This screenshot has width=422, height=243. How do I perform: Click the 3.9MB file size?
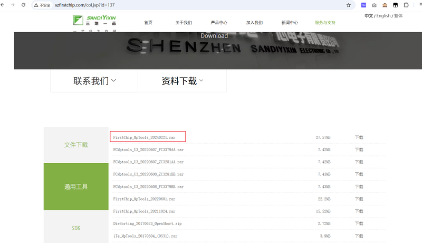pyautogui.click(x=325, y=236)
